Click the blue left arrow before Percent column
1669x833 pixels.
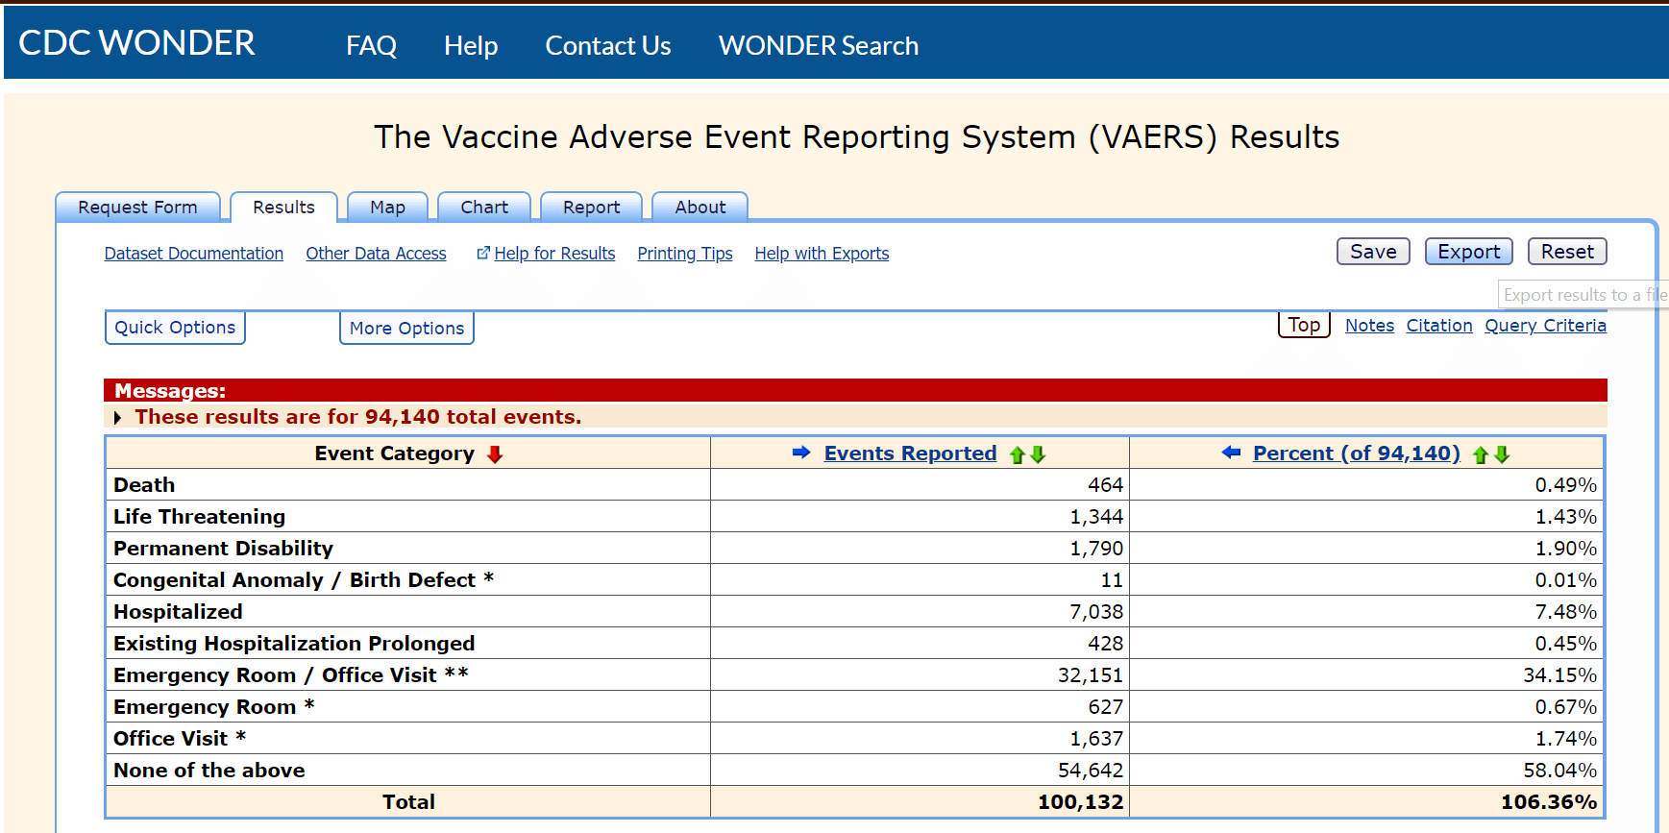coord(1231,453)
